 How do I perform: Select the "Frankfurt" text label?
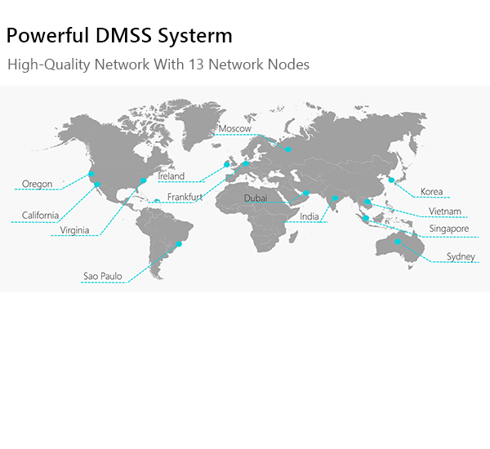pos(185,198)
